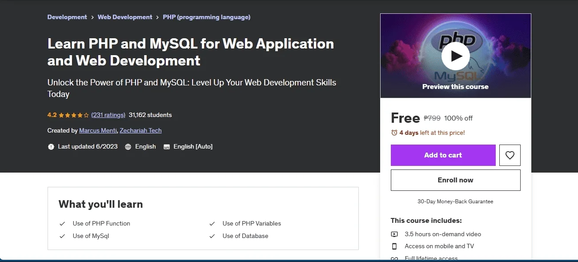Click the 31,162 students text
The image size is (578, 262).
coord(150,115)
